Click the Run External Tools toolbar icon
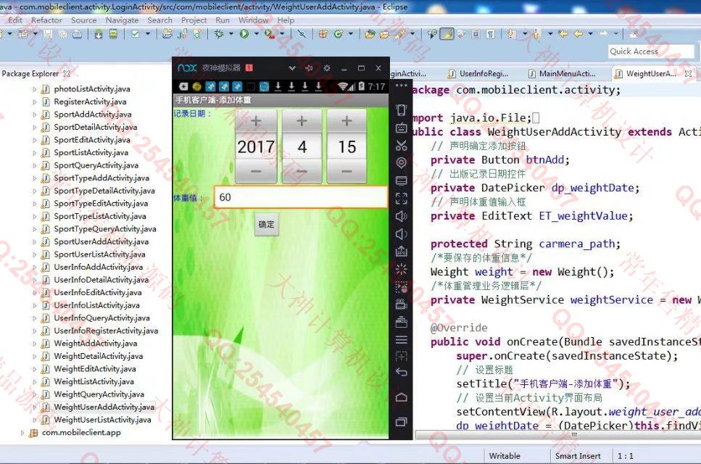The image size is (701, 464). pyautogui.click(x=269, y=33)
